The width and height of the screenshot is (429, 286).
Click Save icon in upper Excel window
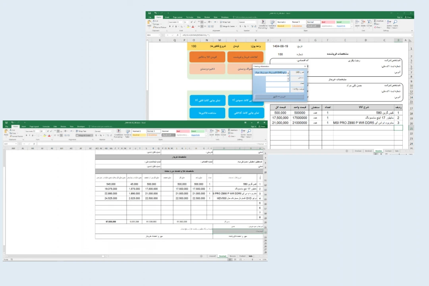coord(149,13)
